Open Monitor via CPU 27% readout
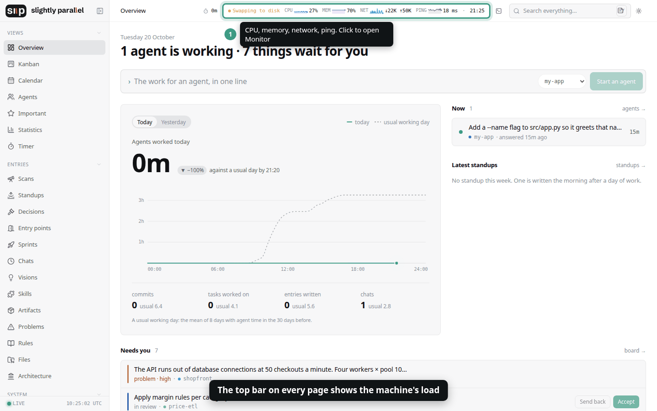This screenshot has height=411, width=657. click(301, 11)
